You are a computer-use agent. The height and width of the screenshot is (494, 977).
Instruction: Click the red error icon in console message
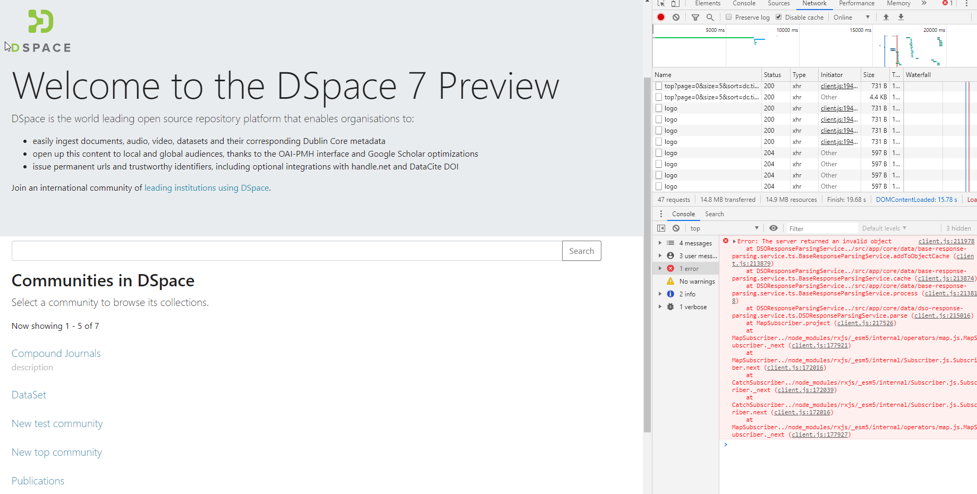coord(726,241)
